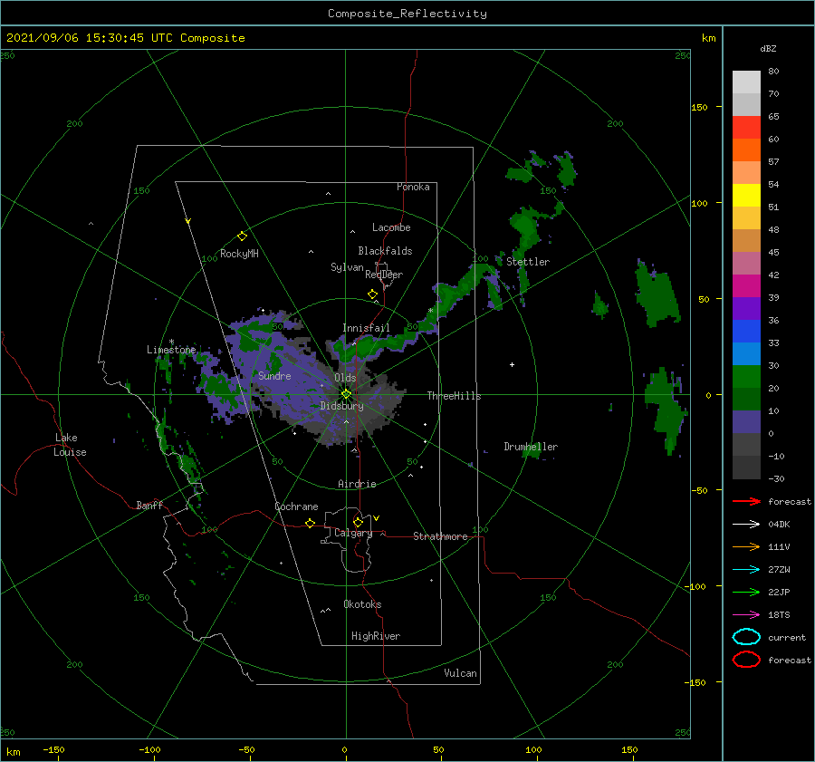The height and width of the screenshot is (762, 815).
Task: Pick the magenta 42–39 dBZ swatch
Action: 746,286
